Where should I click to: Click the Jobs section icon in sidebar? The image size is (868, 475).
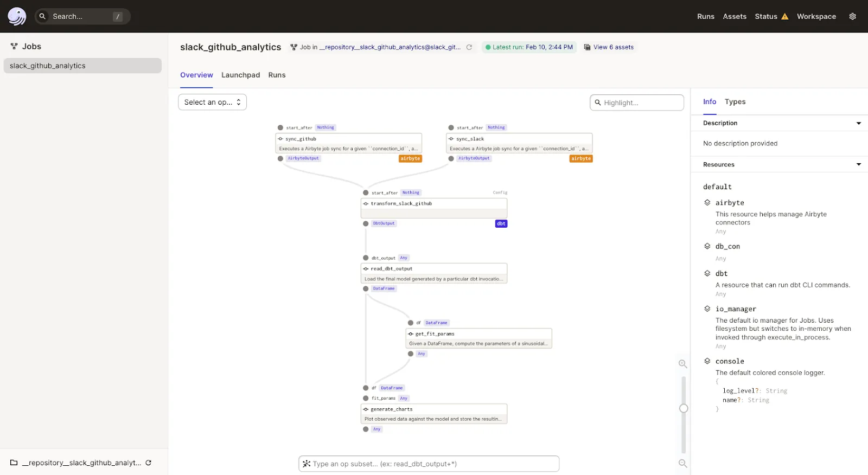14,46
